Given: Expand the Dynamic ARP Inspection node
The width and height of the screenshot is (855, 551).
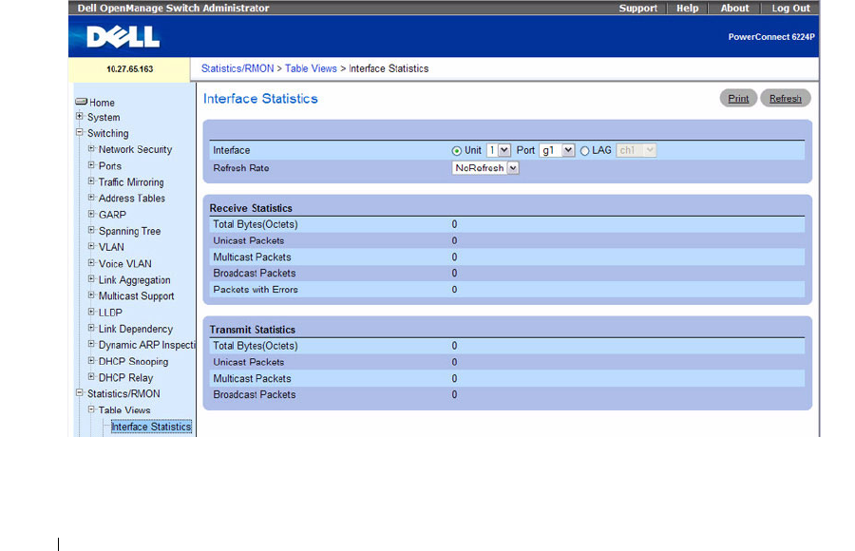Looking at the screenshot, I should click(x=91, y=344).
